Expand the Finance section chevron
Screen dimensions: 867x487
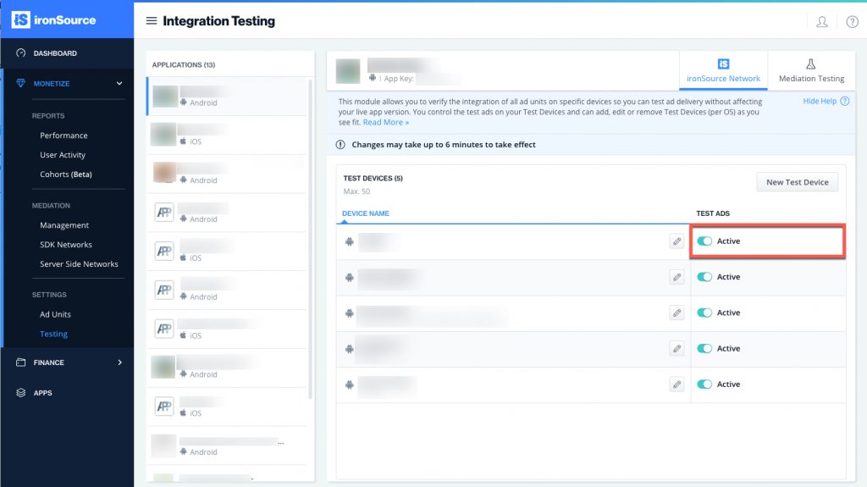point(119,362)
